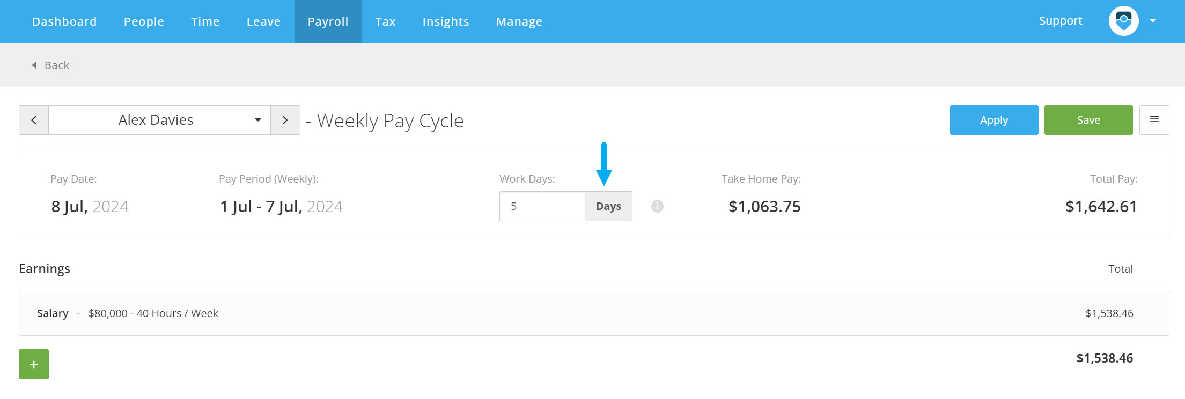The image size is (1185, 399).
Task: Click the Take Home Pay amount $1,063.75
Action: click(x=764, y=207)
